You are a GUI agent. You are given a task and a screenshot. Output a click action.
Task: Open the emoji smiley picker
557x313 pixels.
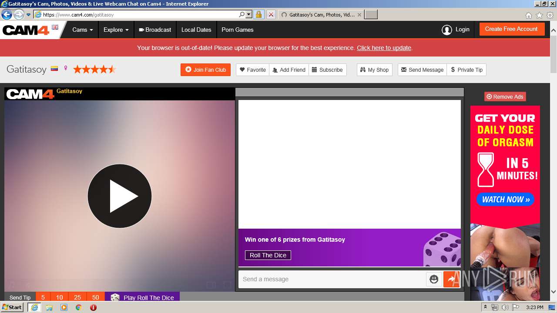point(434,279)
